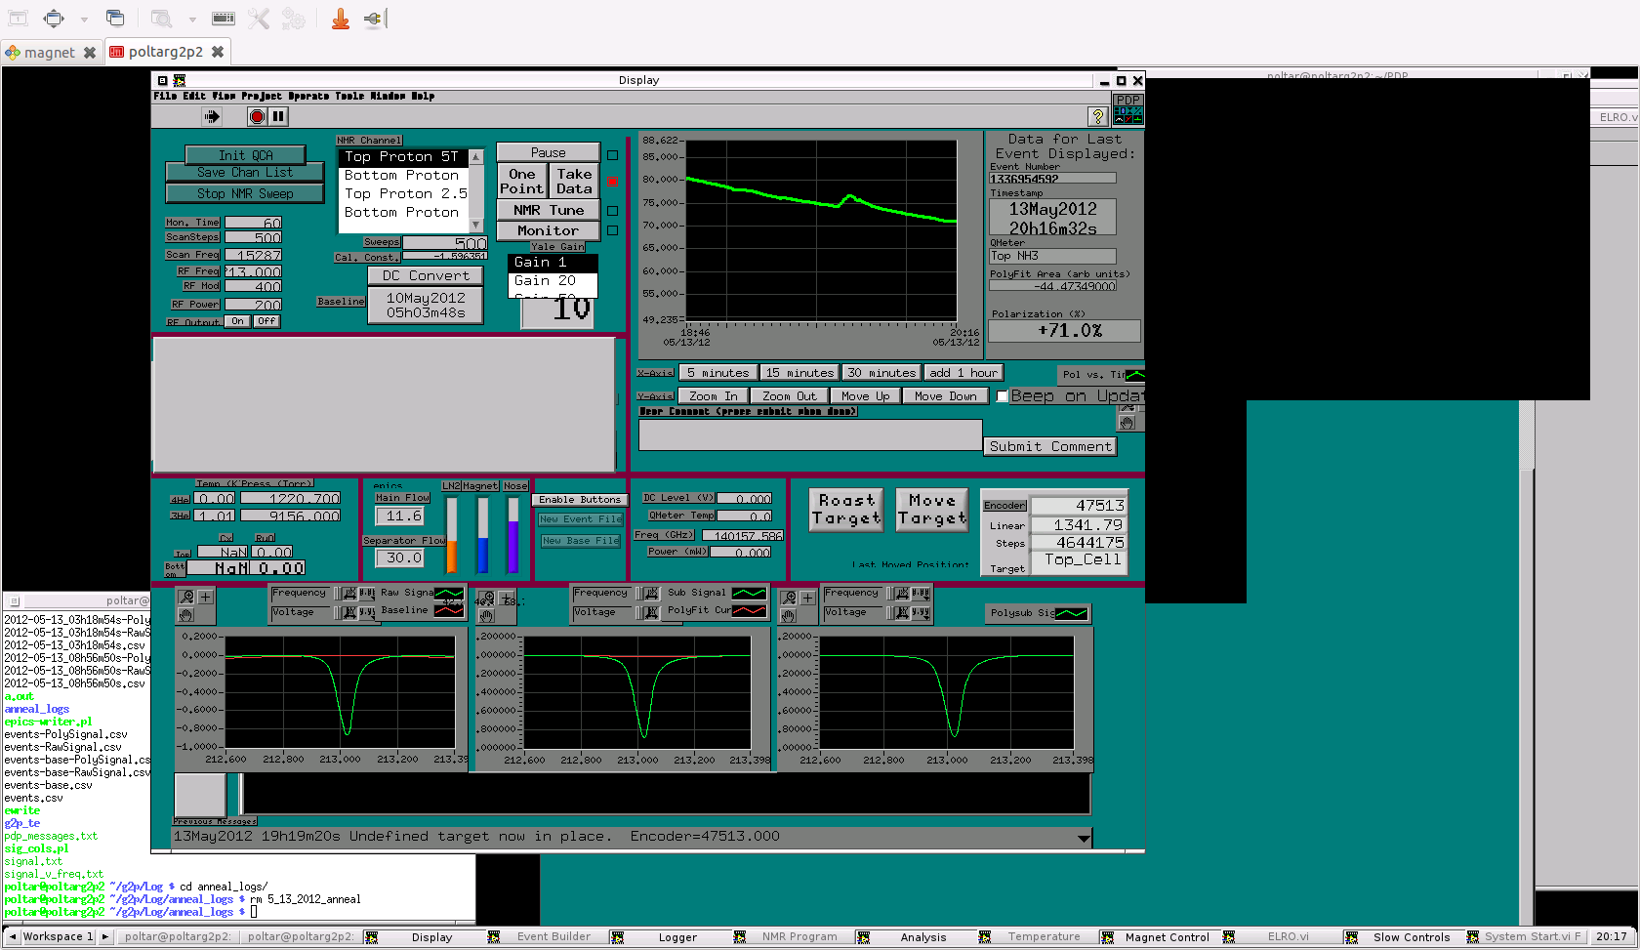Image resolution: width=1640 pixels, height=950 pixels.
Task: Expand the Previous Messages dropdown arrow
Action: (1084, 838)
